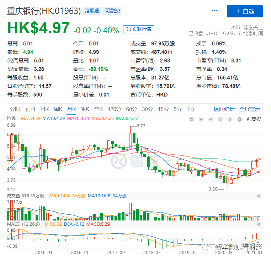This screenshot has height=259, width=271.
Task: Toggle the candlestick display icon
Action: 239,119
